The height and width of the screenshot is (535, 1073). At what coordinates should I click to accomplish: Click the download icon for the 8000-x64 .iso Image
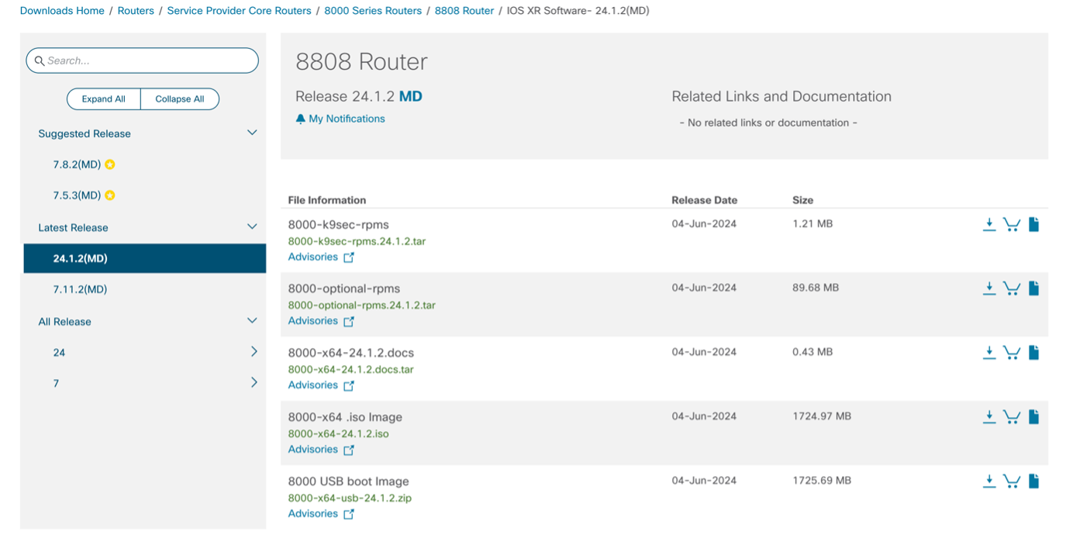point(989,416)
